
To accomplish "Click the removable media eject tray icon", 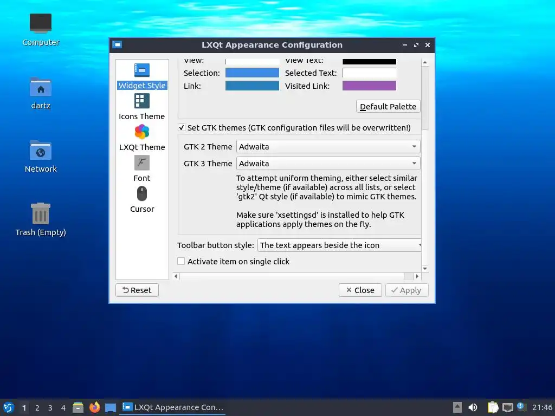I will click(x=457, y=407).
